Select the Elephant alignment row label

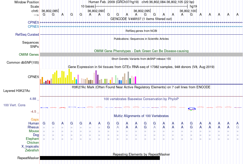pos(32,139)
